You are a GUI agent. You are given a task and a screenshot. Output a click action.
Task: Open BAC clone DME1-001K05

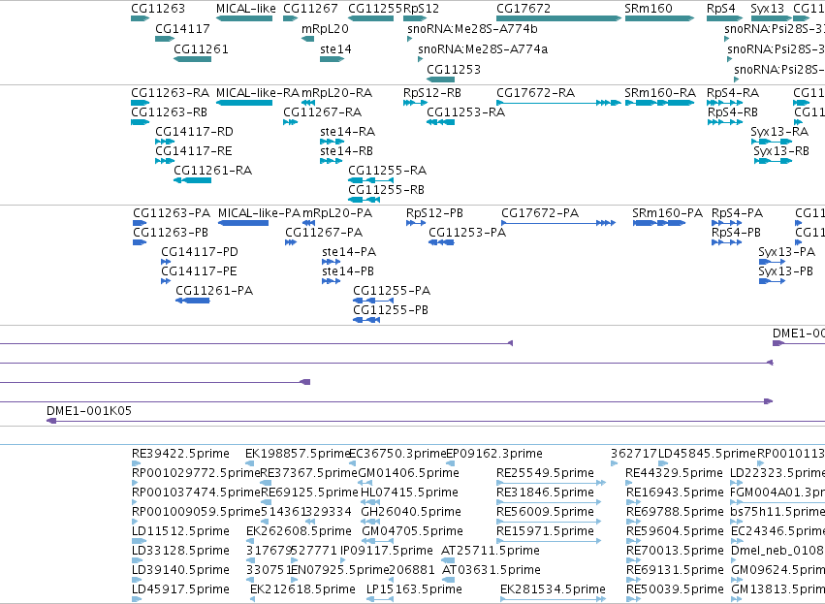point(89,411)
